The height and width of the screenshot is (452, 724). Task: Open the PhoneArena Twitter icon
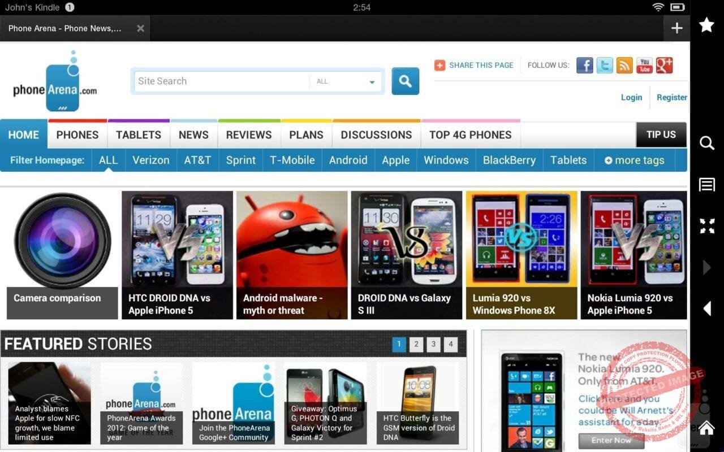(x=605, y=65)
